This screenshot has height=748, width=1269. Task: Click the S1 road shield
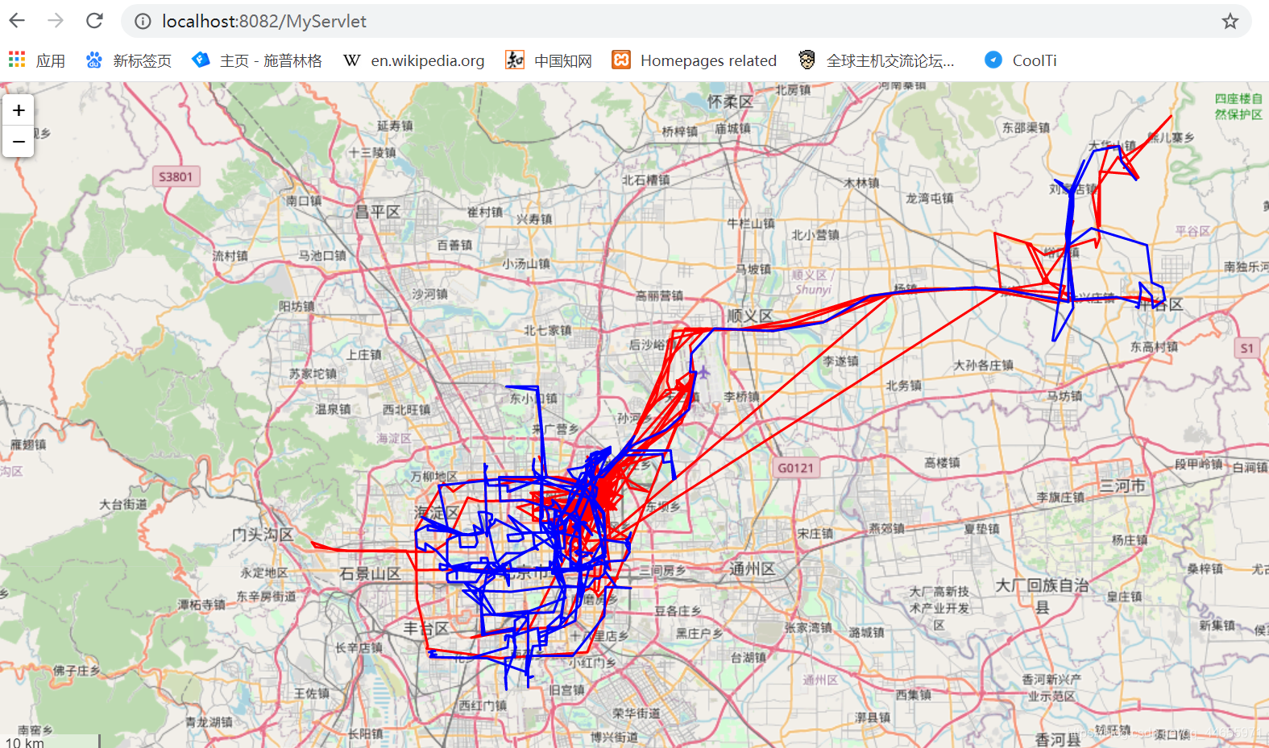tap(1247, 348)
